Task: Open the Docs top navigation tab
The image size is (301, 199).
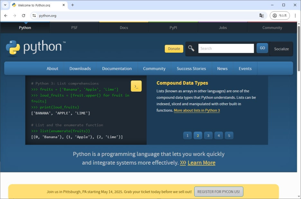Action: point(124,28)
